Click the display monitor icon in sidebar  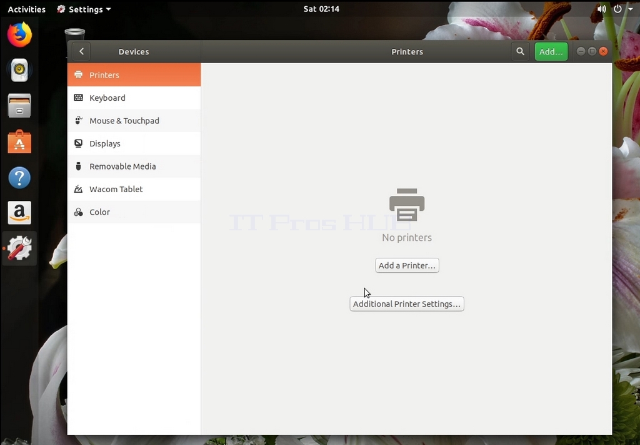[x=78, y=143]
